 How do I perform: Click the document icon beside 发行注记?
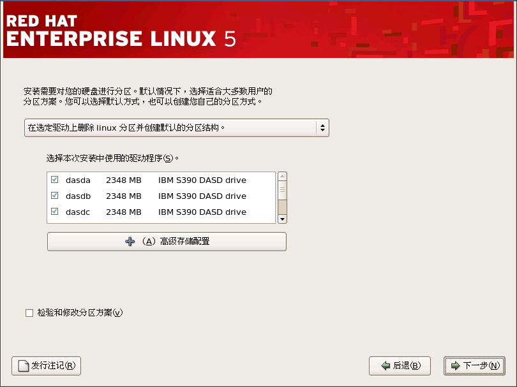tap(23, 366)
